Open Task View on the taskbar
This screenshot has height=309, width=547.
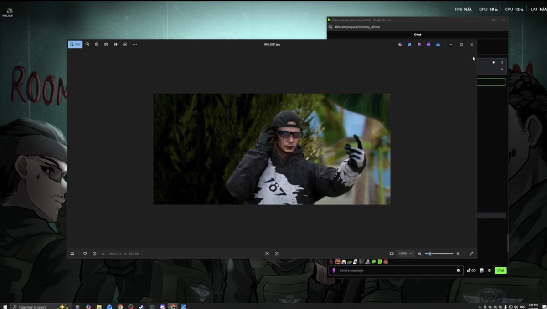[77, 307]
